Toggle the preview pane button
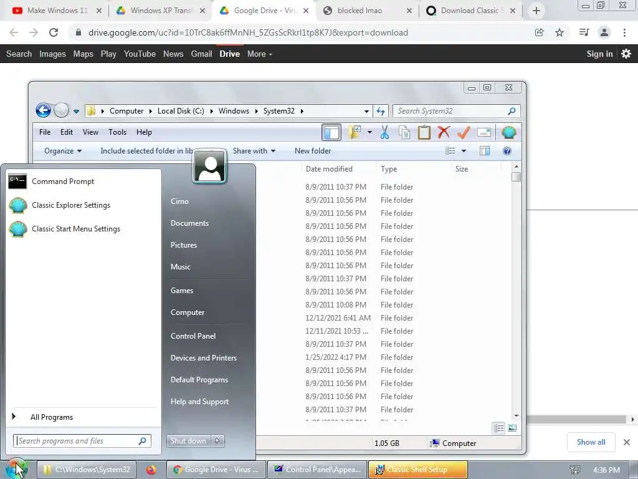Image resolution: width=638 pixels, height=479 pixels. [x=485, y=151]
